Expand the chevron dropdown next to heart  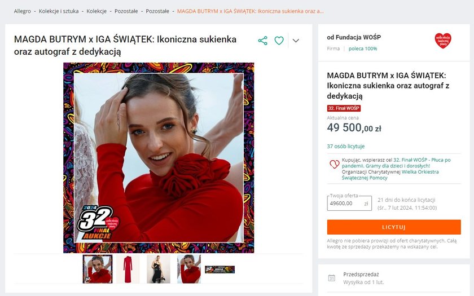tap(296, 41)
